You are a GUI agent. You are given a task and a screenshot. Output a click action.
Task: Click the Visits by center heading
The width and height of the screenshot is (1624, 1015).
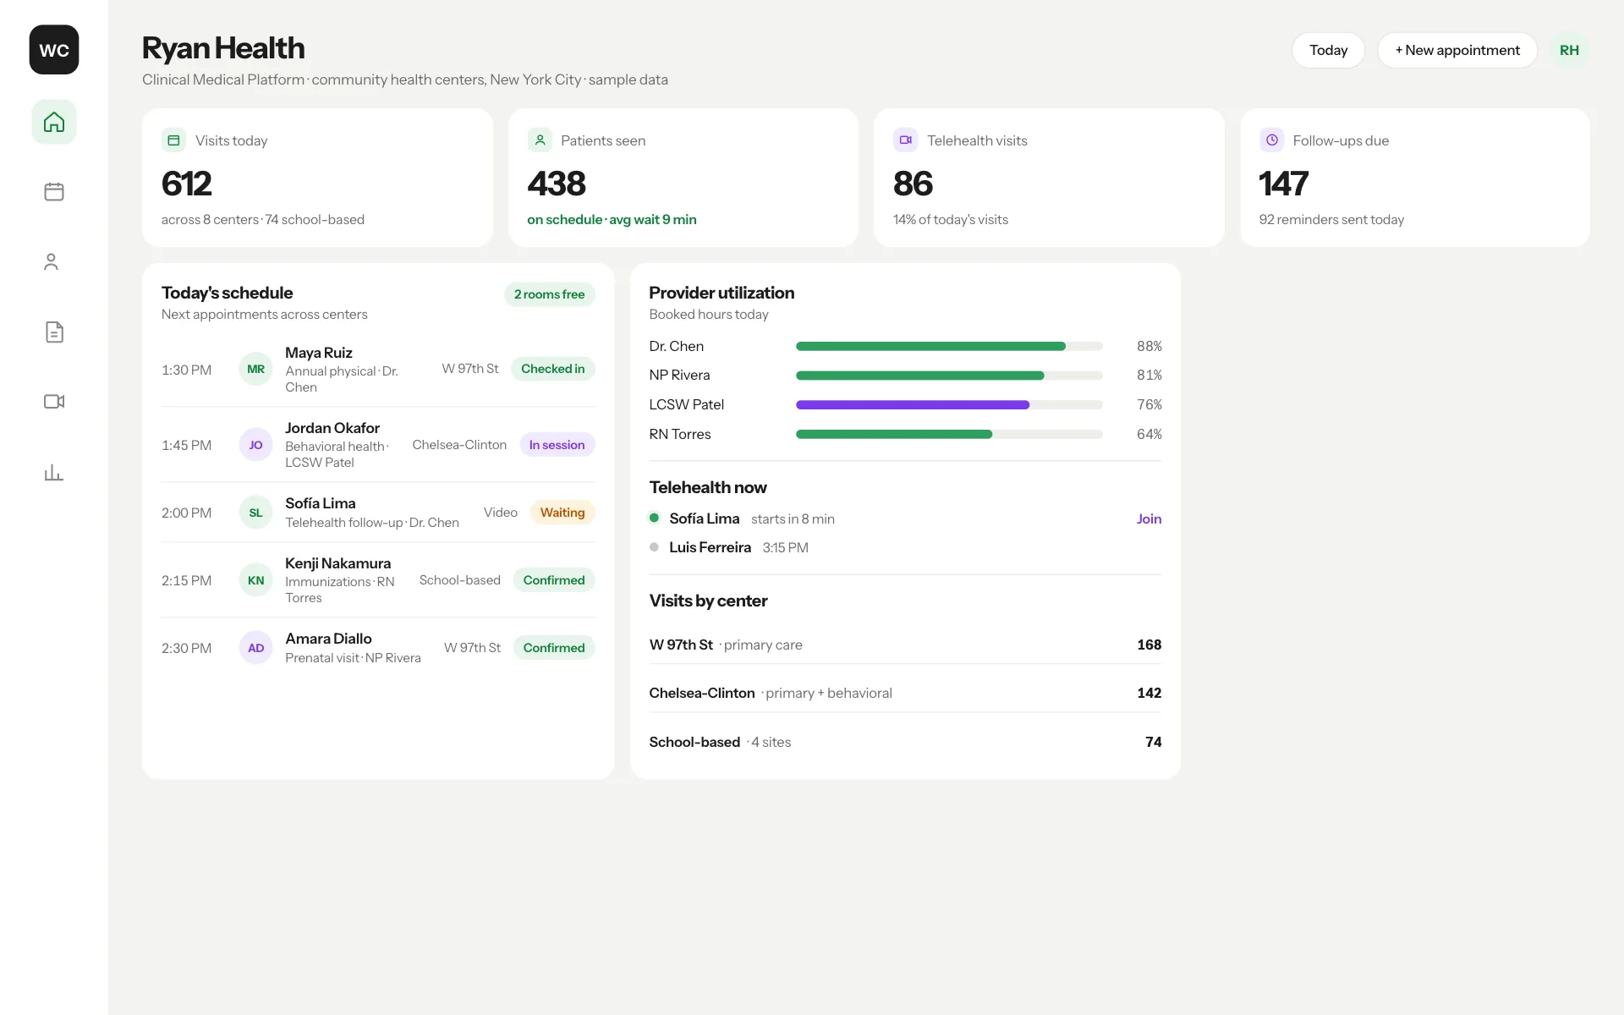[708, 601]
